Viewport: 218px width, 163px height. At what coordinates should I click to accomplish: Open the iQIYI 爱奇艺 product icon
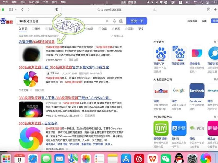click(x=161, y=128)
